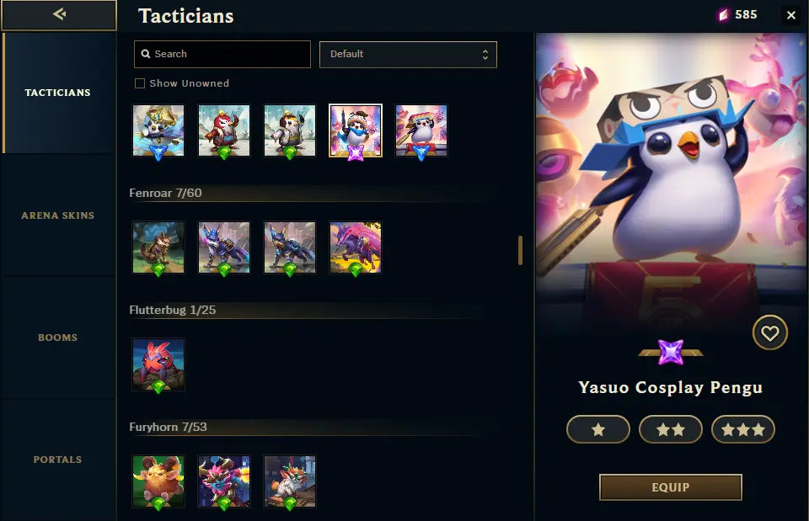Click the tactician list scrollbar handle
The image size is (809, 521).
pyautogui.click(x=520, y=251)
